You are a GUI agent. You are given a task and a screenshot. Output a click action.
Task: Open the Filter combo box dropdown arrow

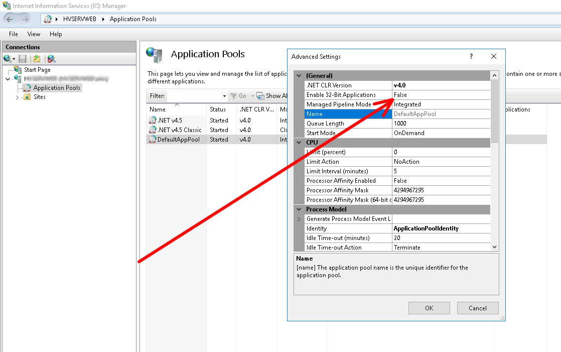224,96
